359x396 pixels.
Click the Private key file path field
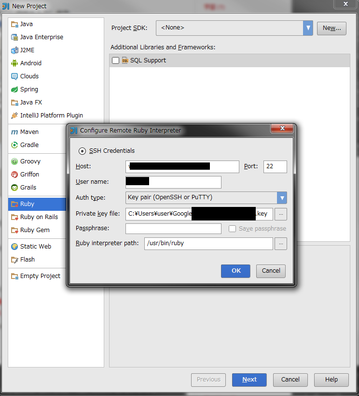(x=199, y=214)
